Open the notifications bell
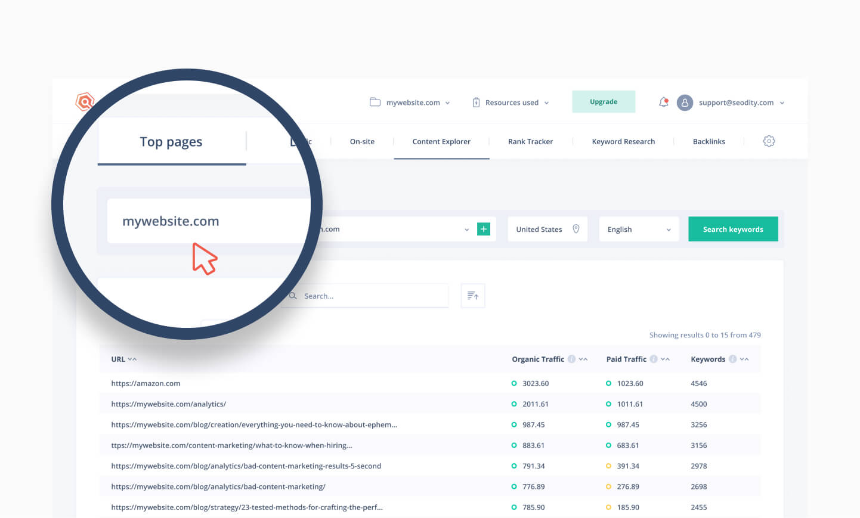The image size is (860, 518). (663, 103)
